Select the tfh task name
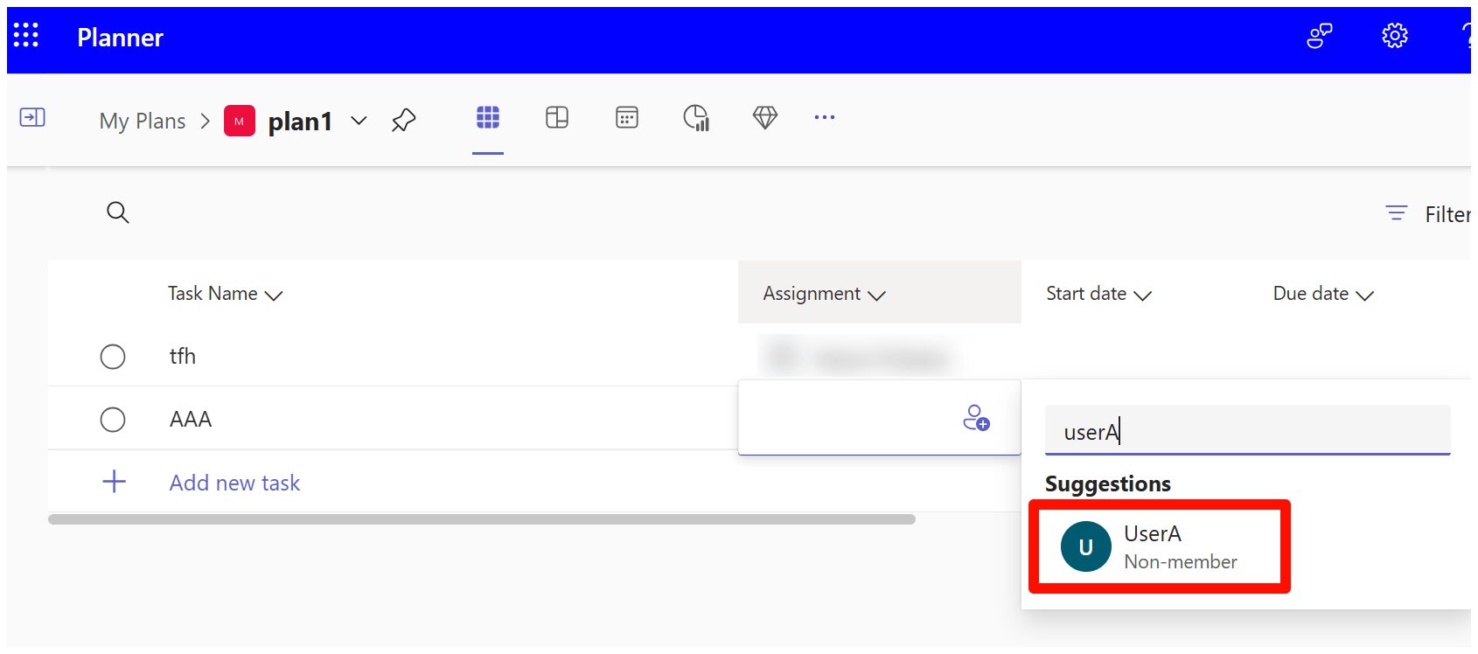 point(183,356)
